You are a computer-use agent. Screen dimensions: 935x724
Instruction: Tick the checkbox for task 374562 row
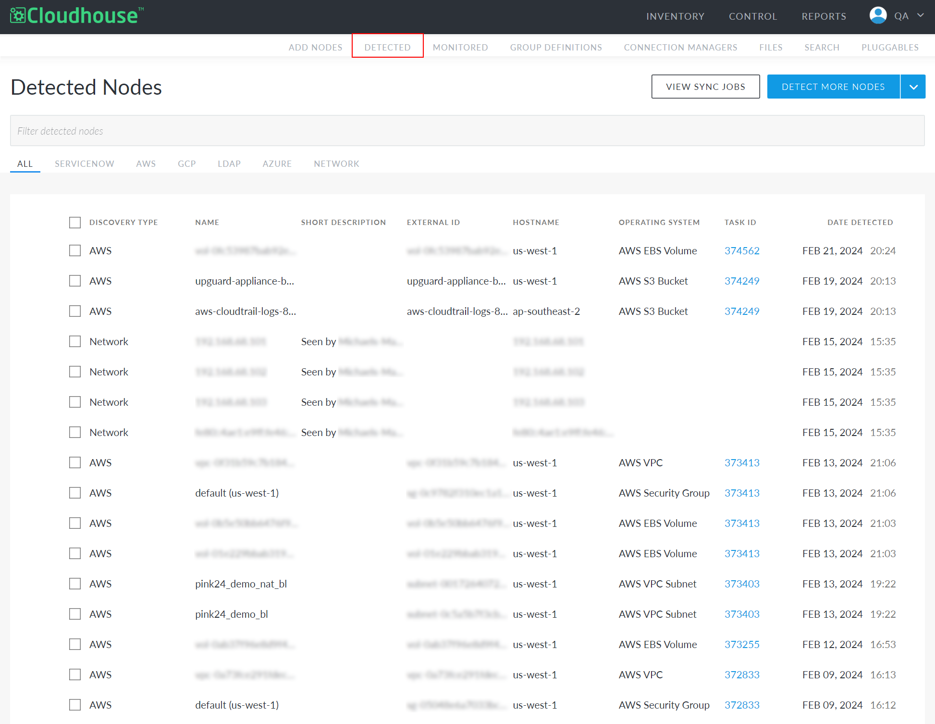75,250
